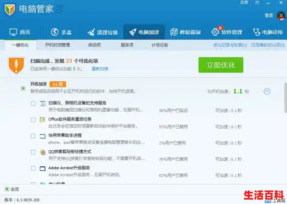Open the 修复漏洞 patch tab
This screenshot has height=204, width=287.
(x=185, y=32)
